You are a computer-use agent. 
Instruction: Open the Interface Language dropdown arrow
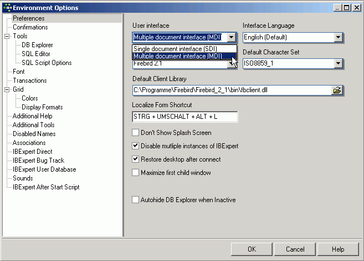tap(338, 37)
